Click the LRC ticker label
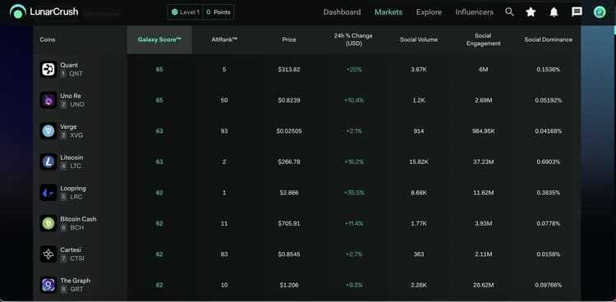This screenshot has height=302, width=616. click(x=76, y=197)
